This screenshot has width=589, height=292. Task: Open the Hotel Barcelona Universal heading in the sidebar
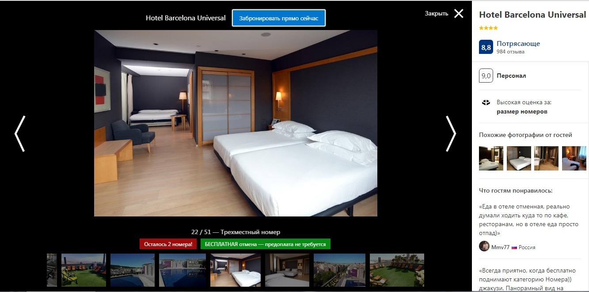click(532, 15)
